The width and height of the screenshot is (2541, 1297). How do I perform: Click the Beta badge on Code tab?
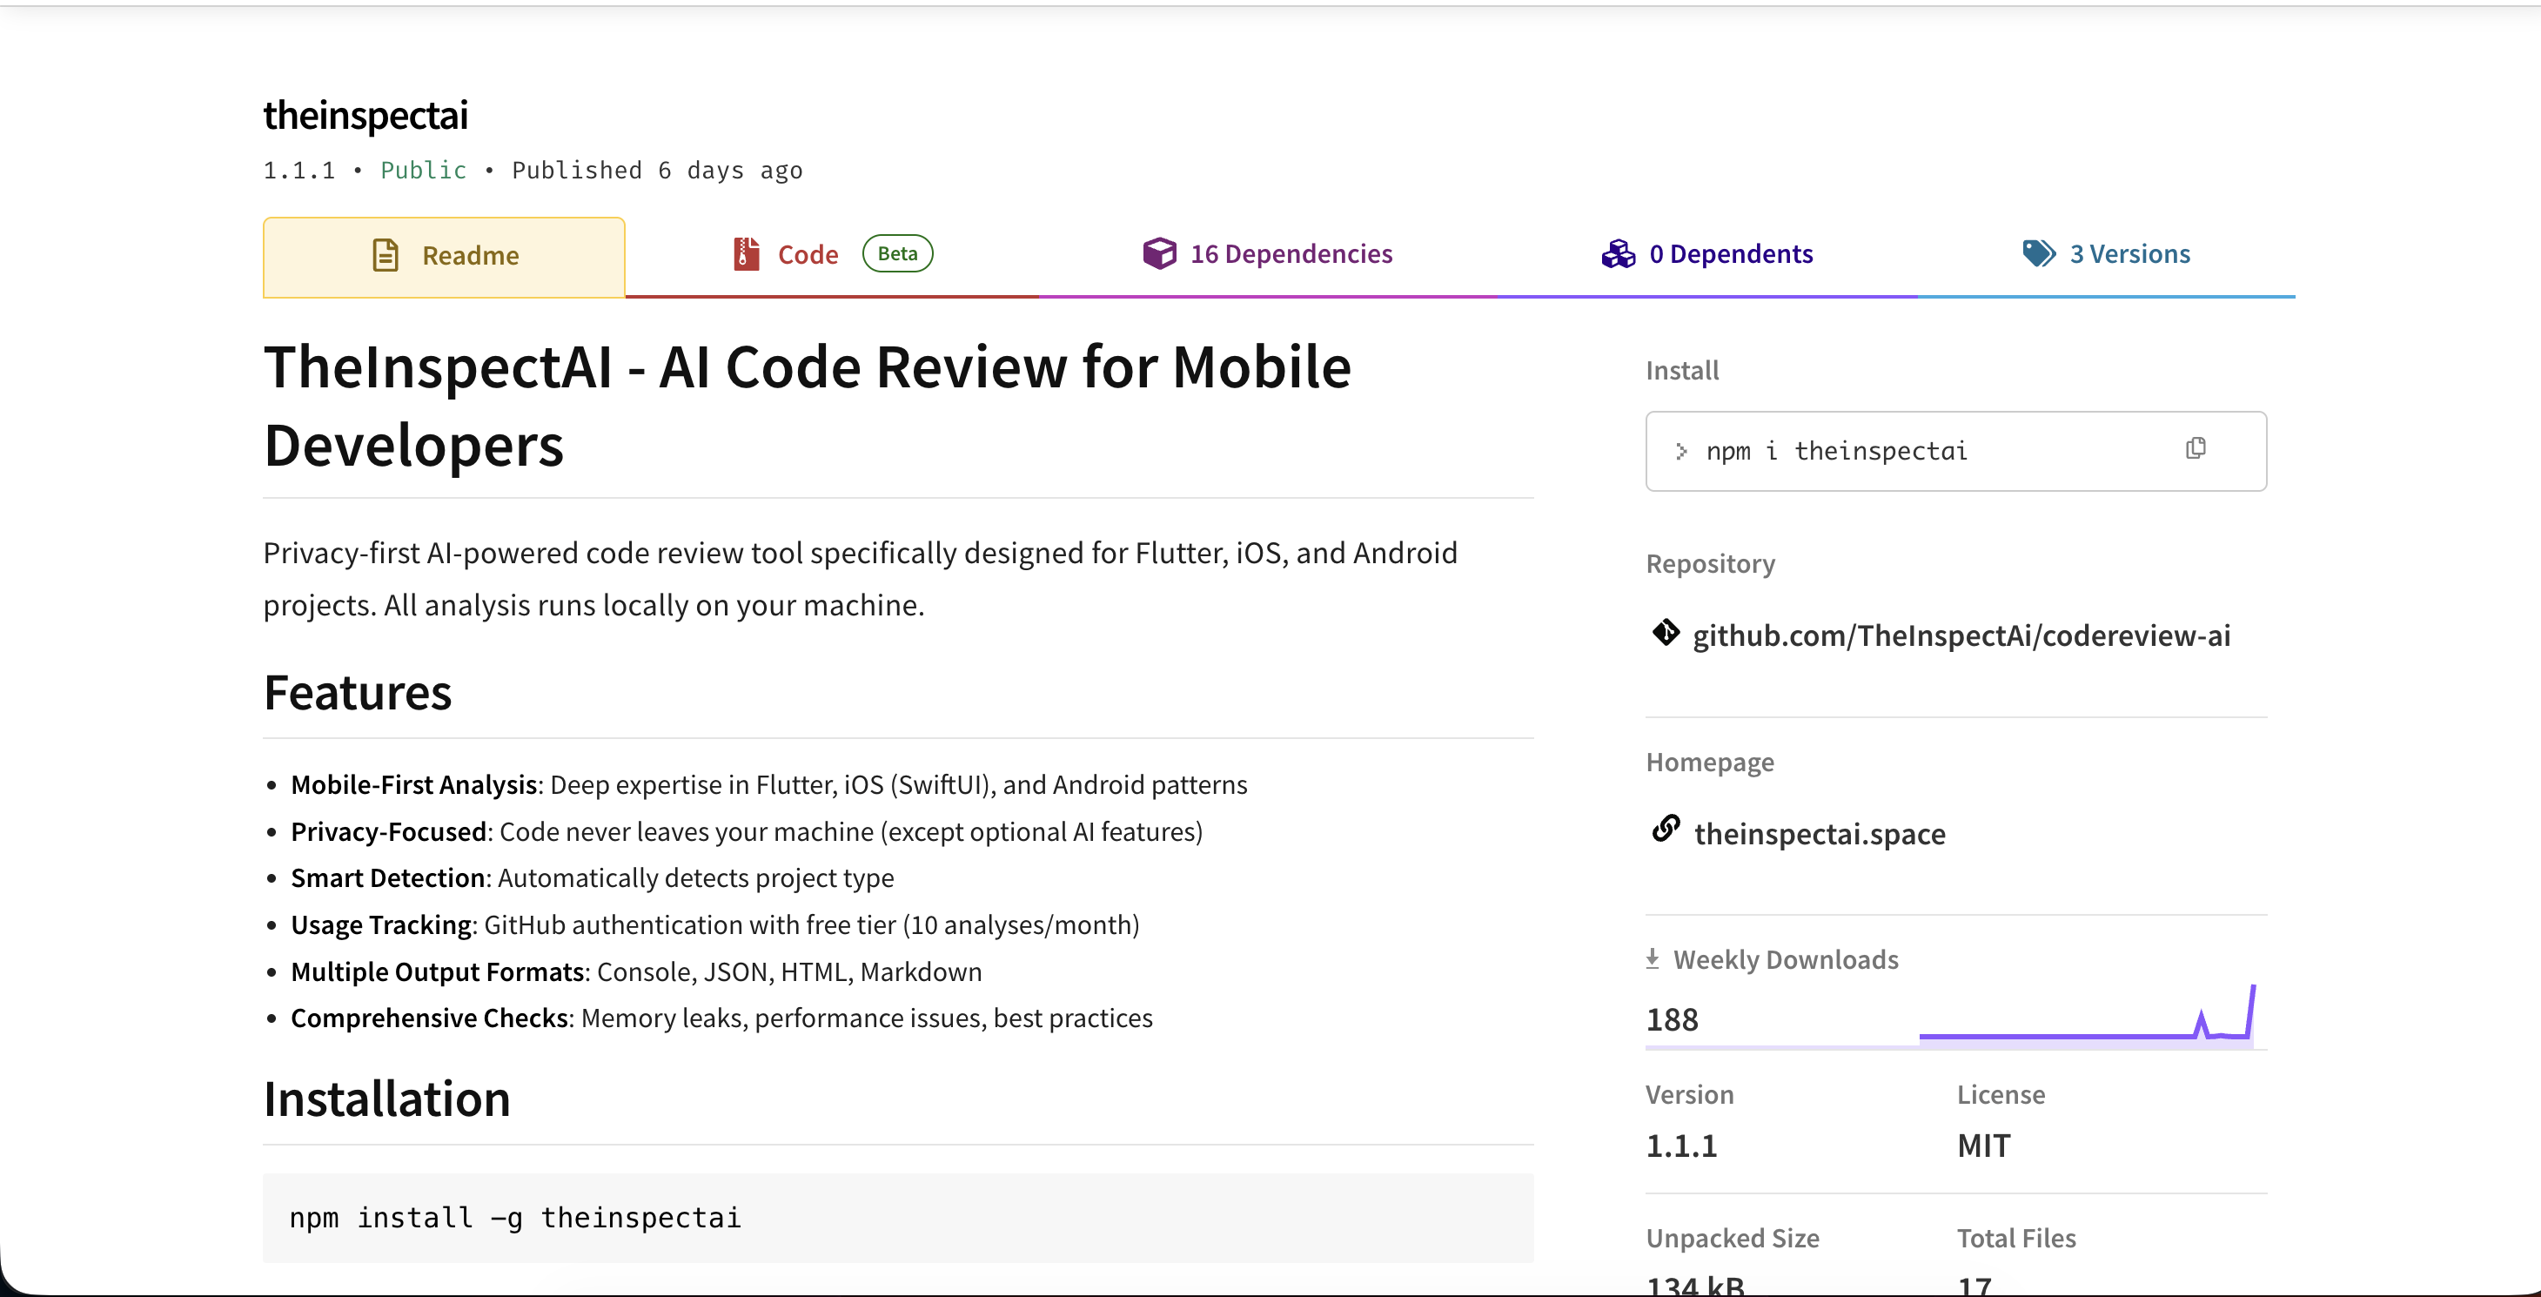point(898,253)
